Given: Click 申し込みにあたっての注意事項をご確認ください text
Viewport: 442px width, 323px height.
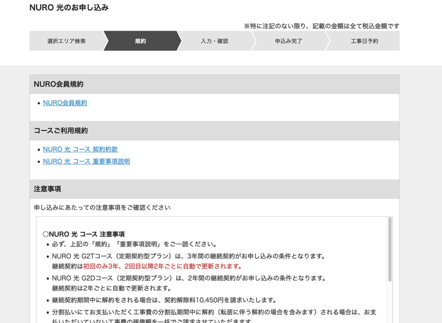Looking at the screenshot, I should (x=102, y=208).
